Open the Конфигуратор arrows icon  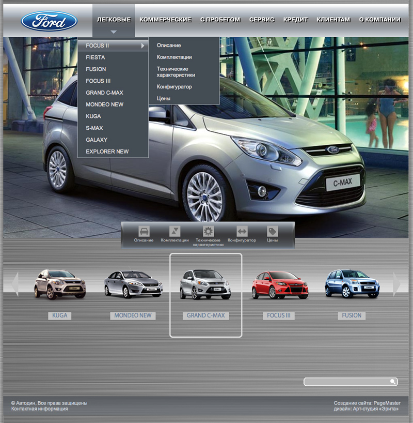(242, 231)
